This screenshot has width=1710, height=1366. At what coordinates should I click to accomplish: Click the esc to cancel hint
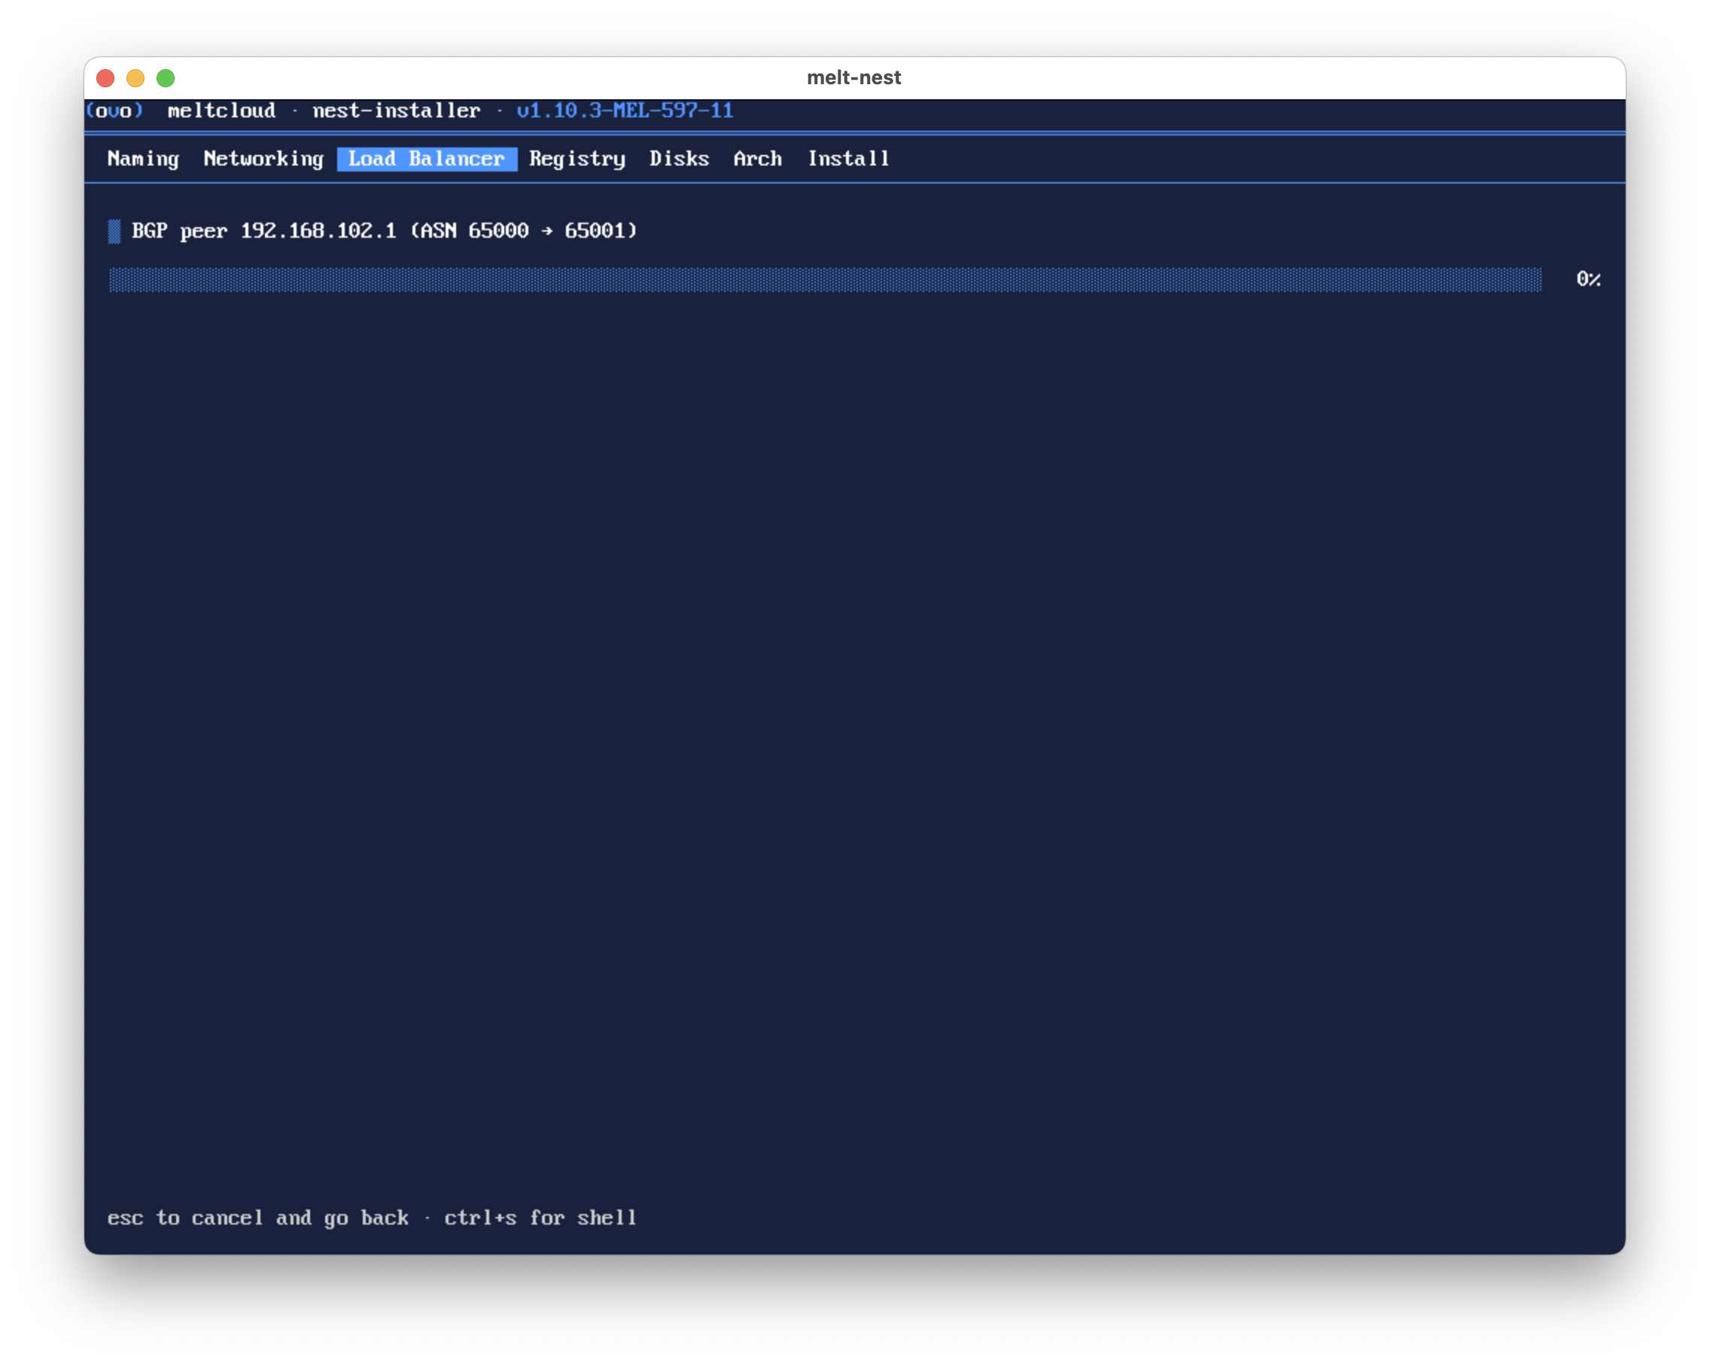pyautogui.click(x=257, y=1218)
